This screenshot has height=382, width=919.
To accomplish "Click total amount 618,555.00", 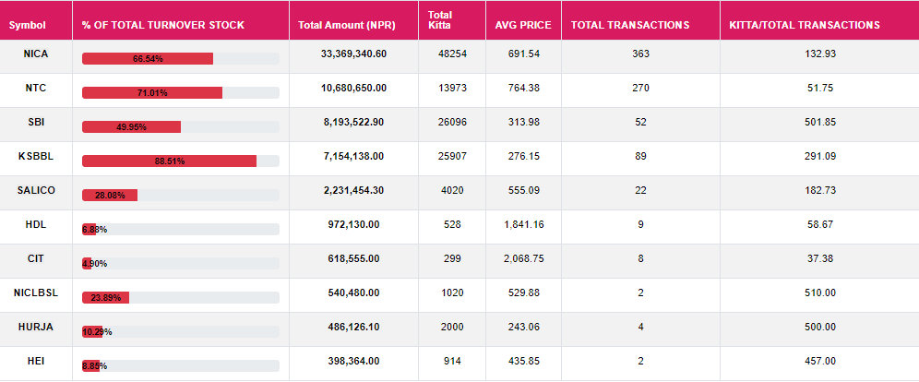I will 353,258.
